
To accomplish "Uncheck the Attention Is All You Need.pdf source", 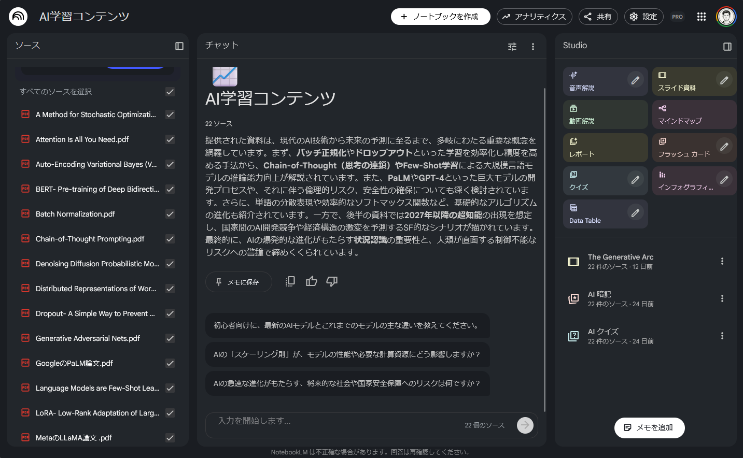I will (x=170, y=139).
